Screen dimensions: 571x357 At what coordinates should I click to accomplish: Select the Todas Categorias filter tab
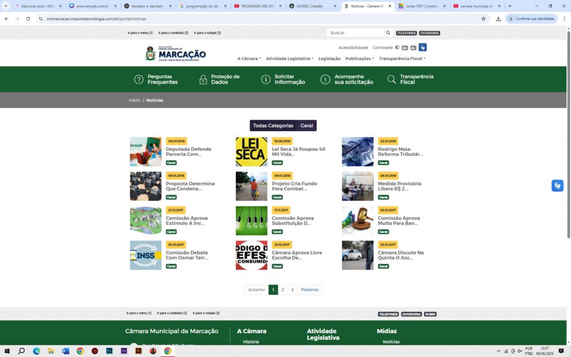(273, 126)
